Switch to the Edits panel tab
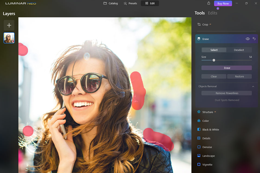260x173 pixels. [x=213, y=13]
